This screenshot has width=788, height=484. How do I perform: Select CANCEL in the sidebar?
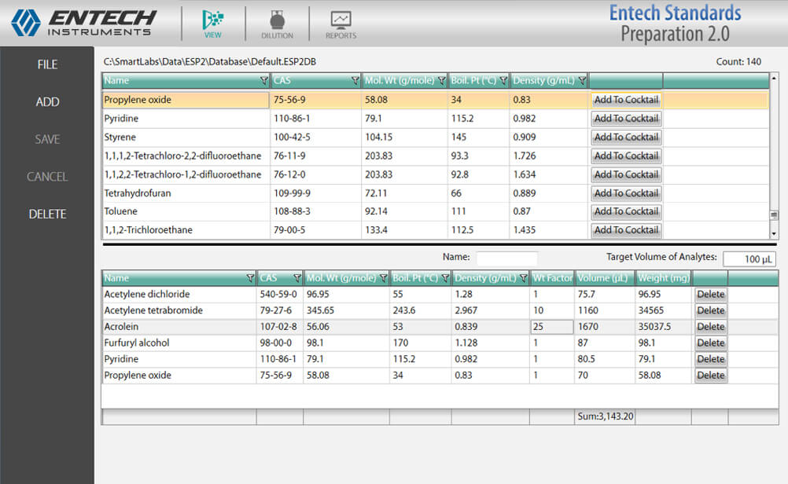point(47,177)
